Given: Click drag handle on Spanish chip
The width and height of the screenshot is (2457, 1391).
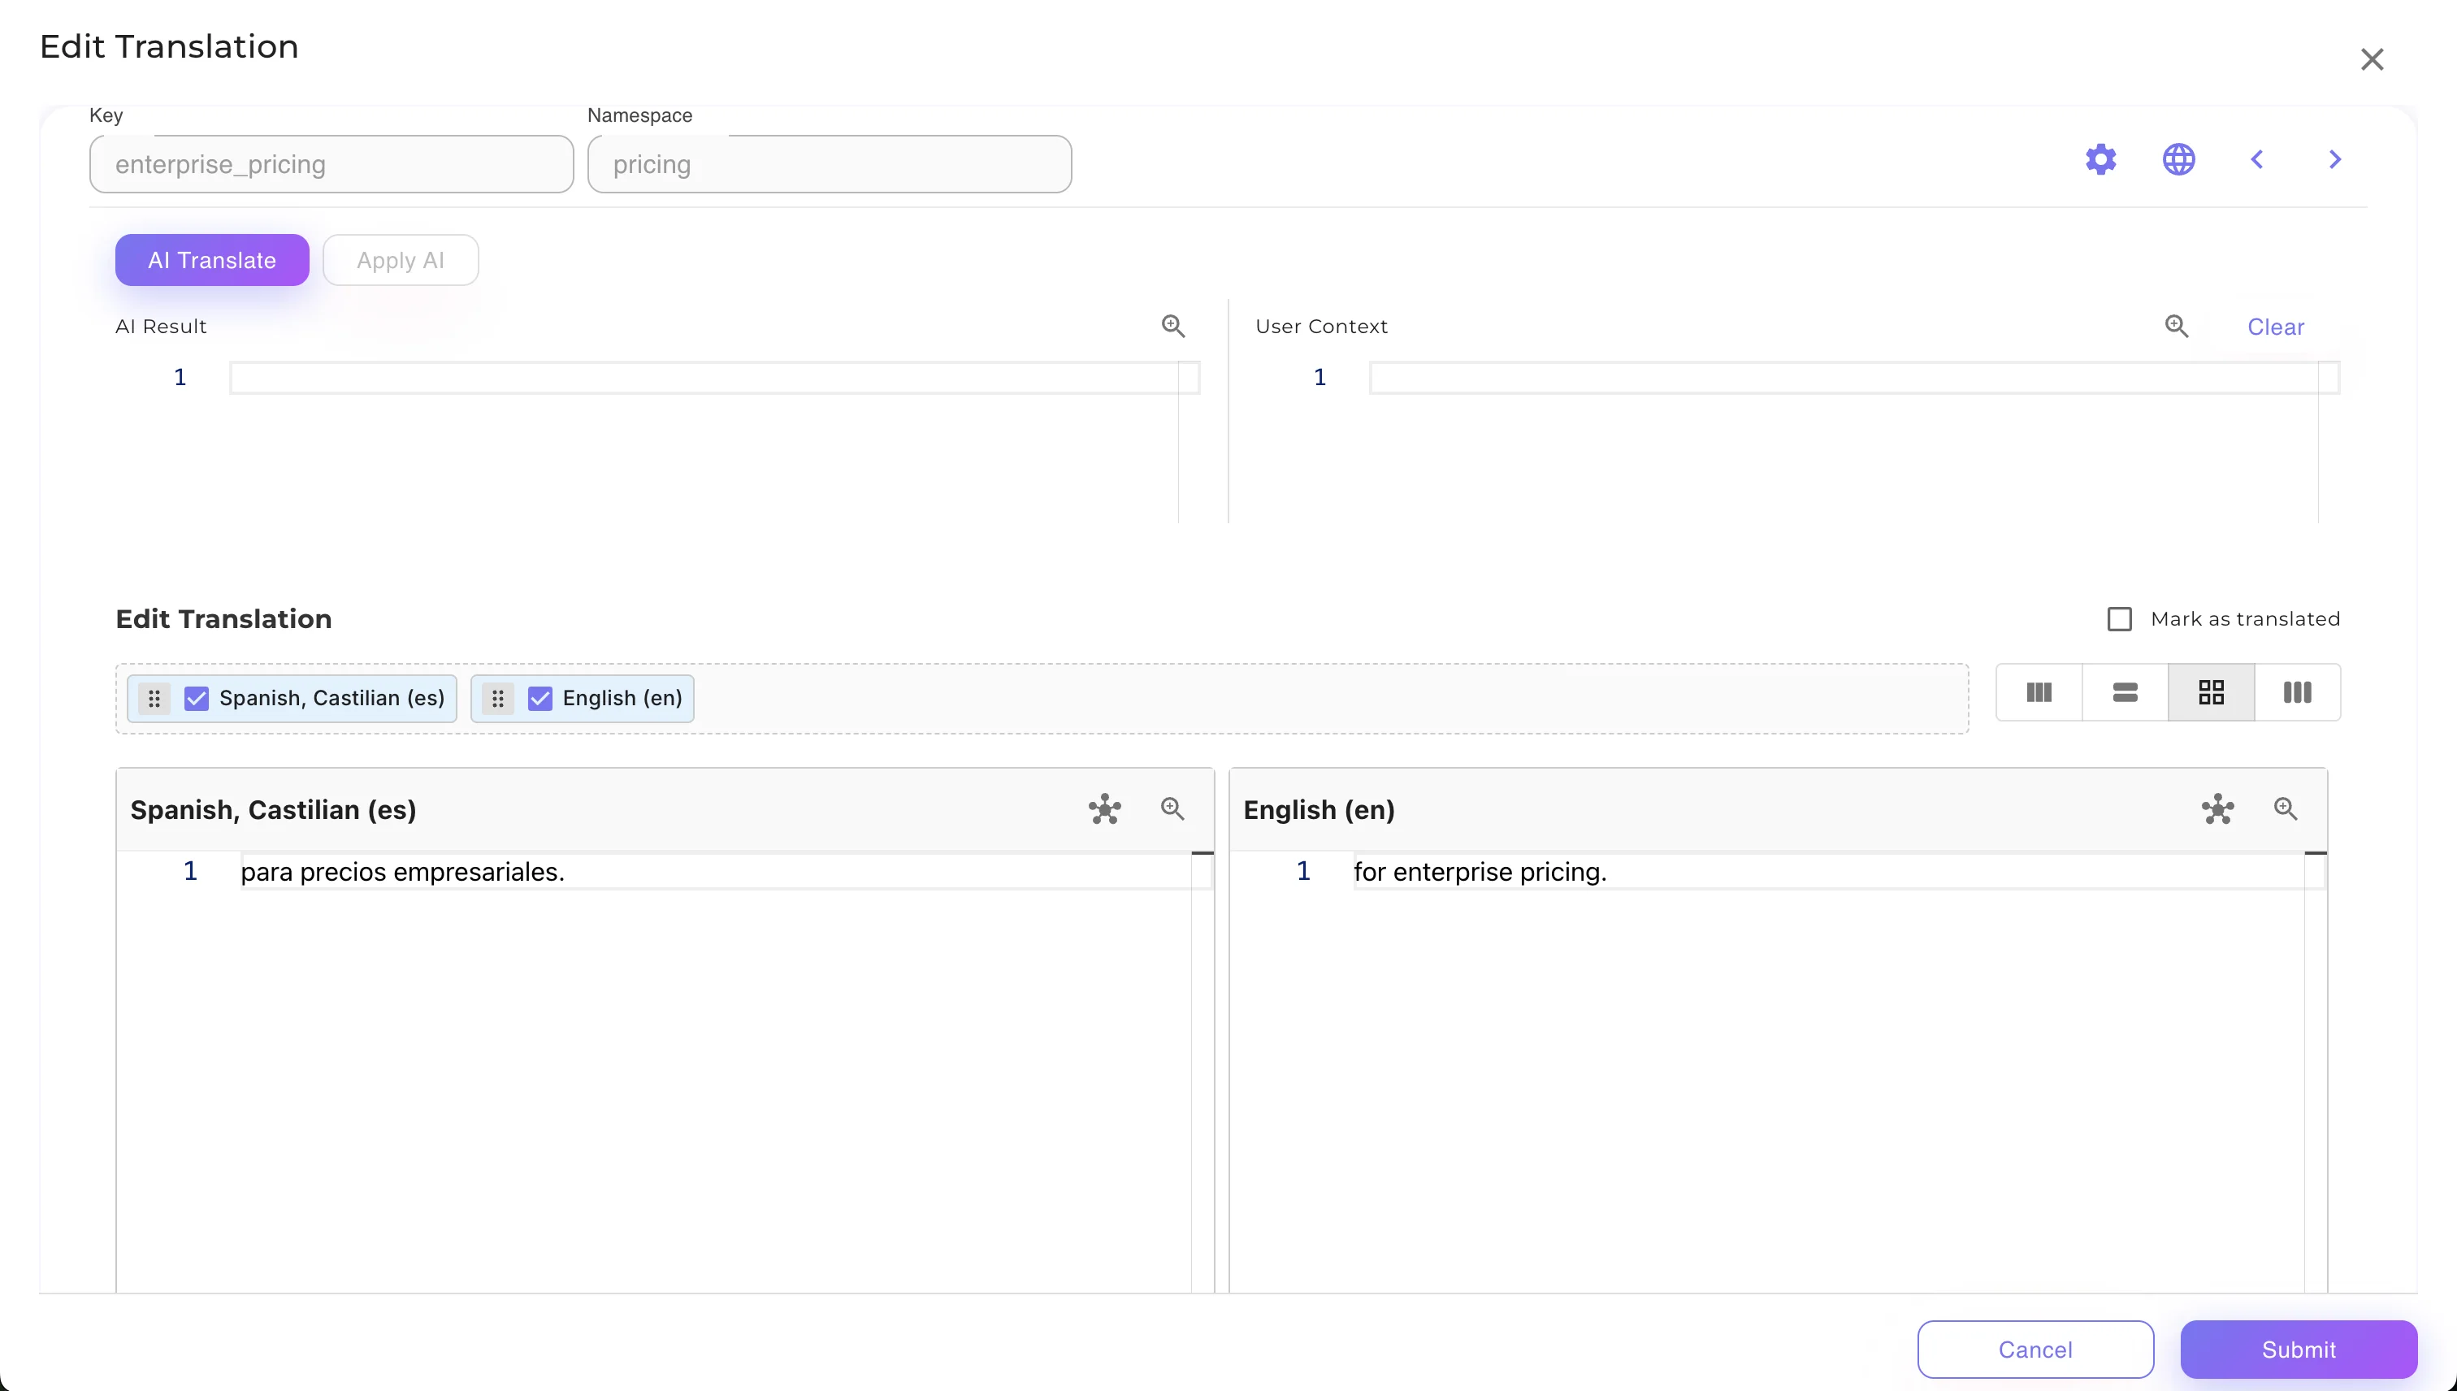Looking at the screenshot, I should pos(154,699).
